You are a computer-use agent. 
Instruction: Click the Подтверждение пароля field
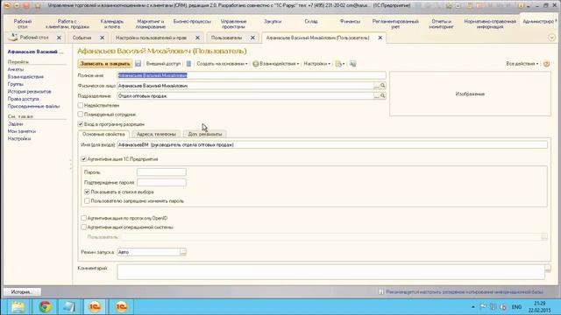(x=161, y=183)
